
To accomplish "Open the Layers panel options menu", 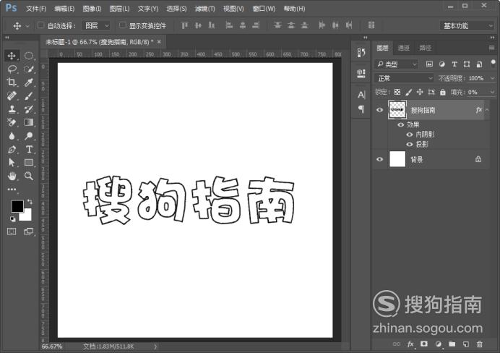I will pos(491,48).
